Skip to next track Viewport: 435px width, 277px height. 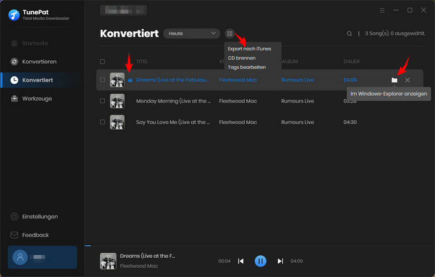point(280,261)
